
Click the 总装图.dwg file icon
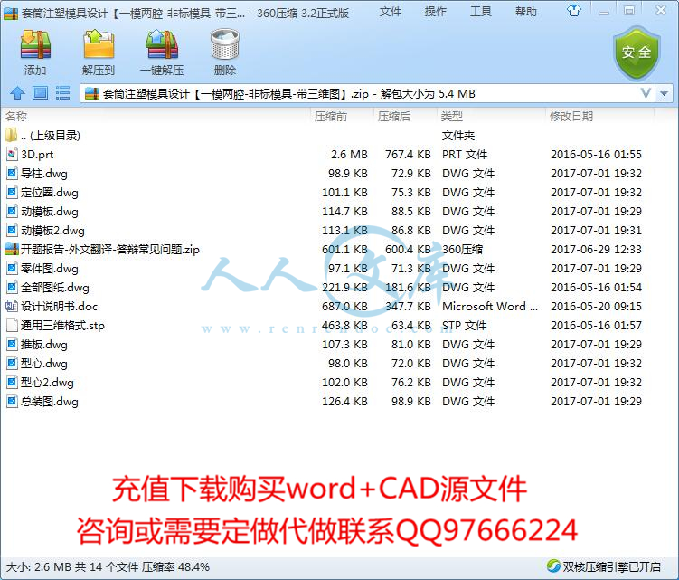pos(12,402)
